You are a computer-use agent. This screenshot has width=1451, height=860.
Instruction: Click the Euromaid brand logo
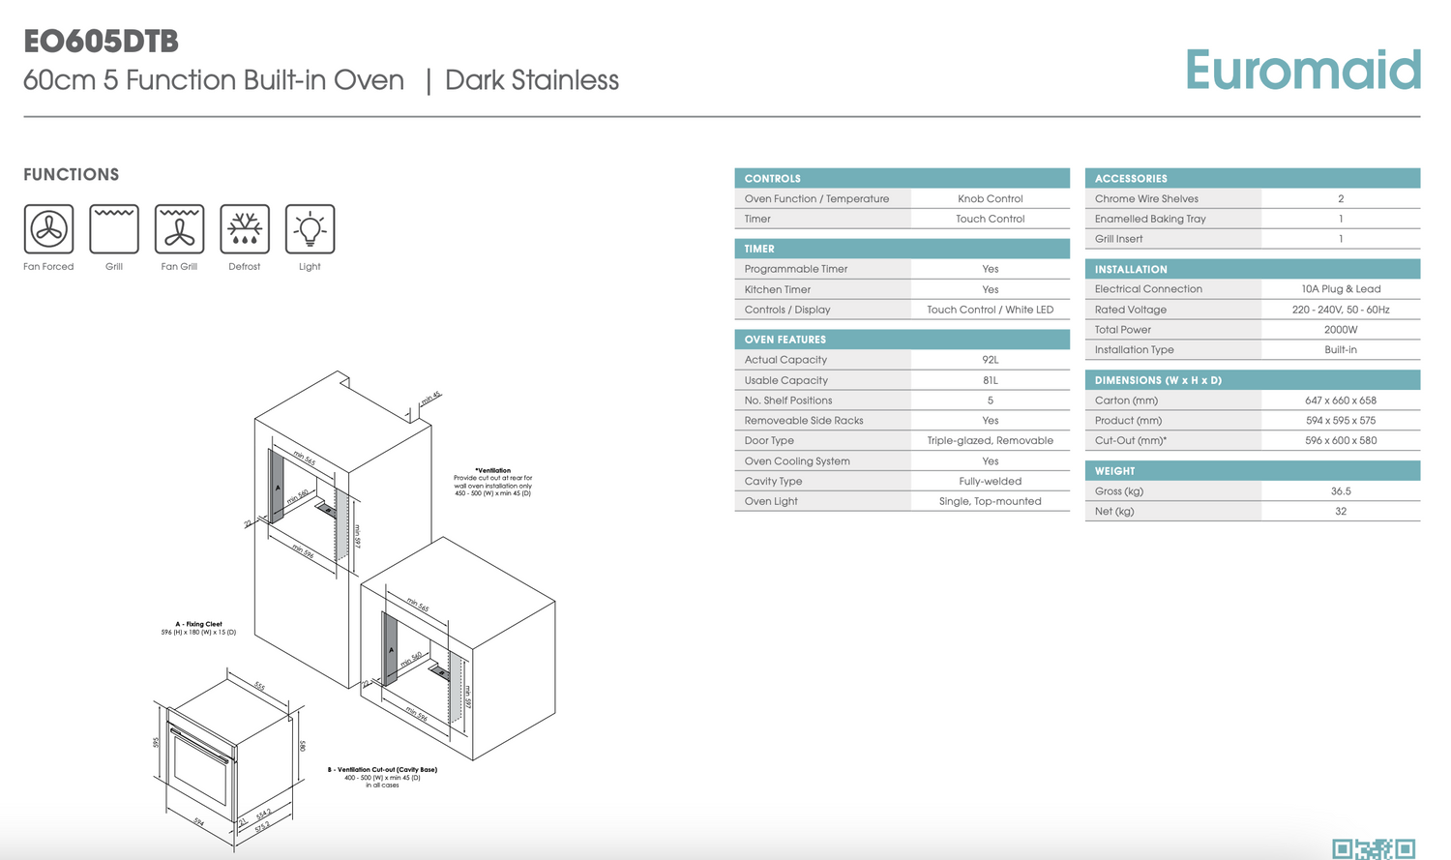1302,71
